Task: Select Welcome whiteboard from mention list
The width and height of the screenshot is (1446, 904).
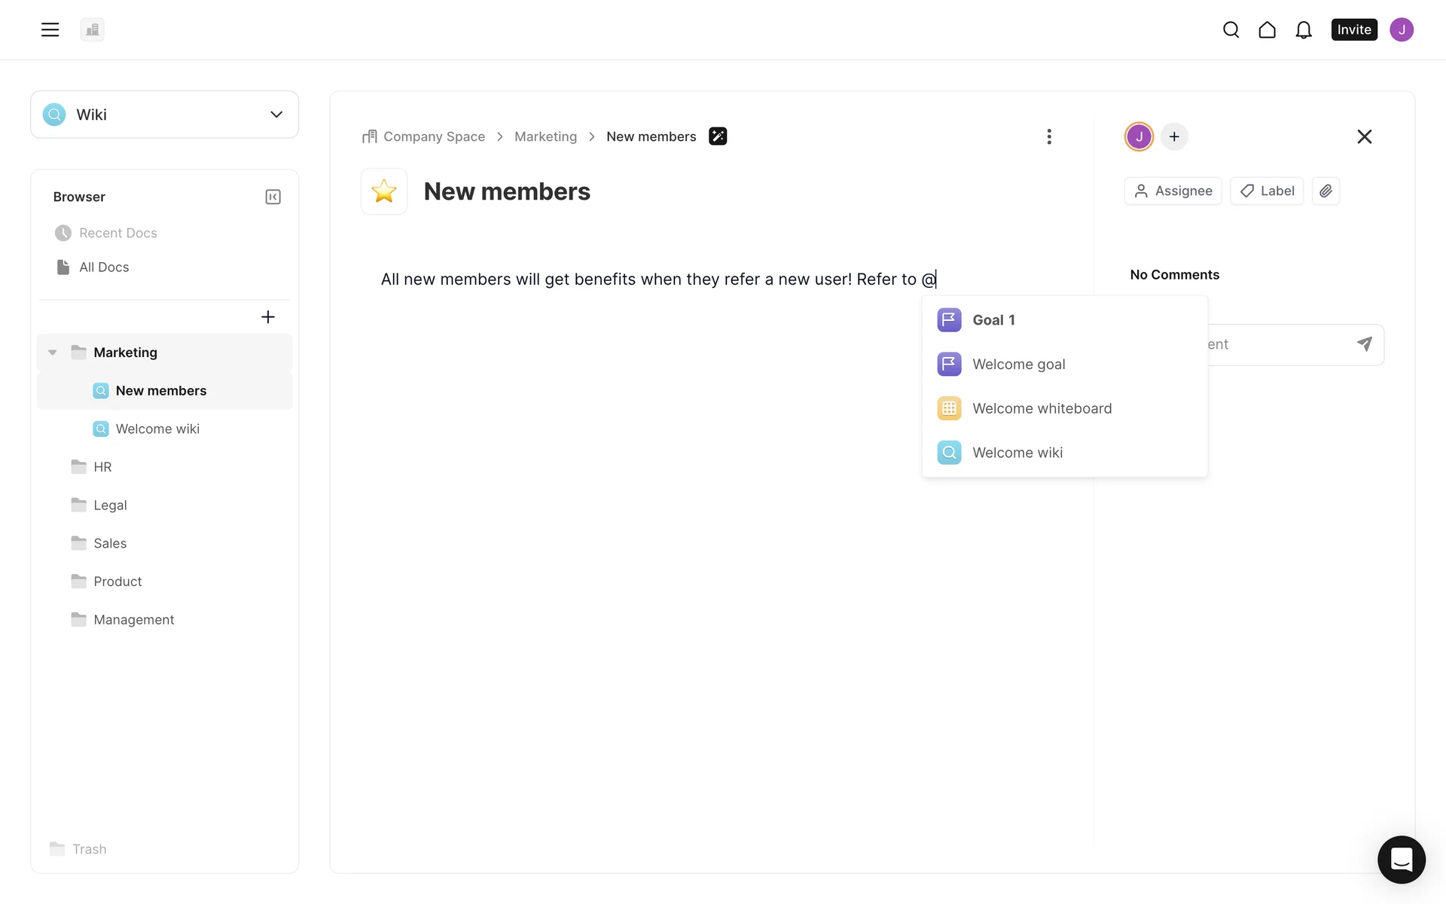Action: (1042, 408)
